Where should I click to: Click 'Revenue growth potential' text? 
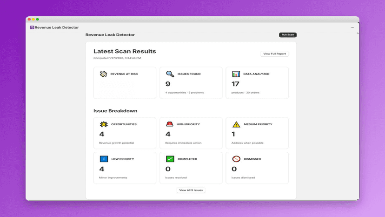coord(116,143)
